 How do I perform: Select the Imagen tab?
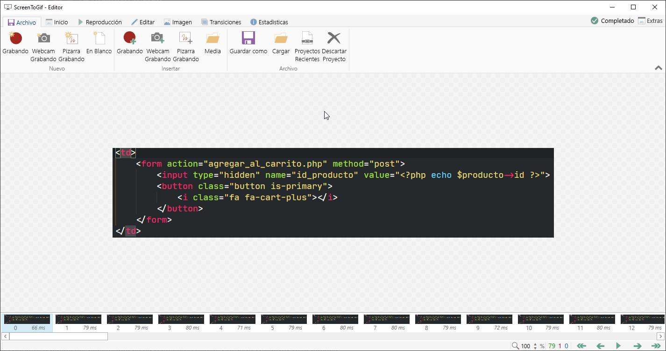(178, 22)
